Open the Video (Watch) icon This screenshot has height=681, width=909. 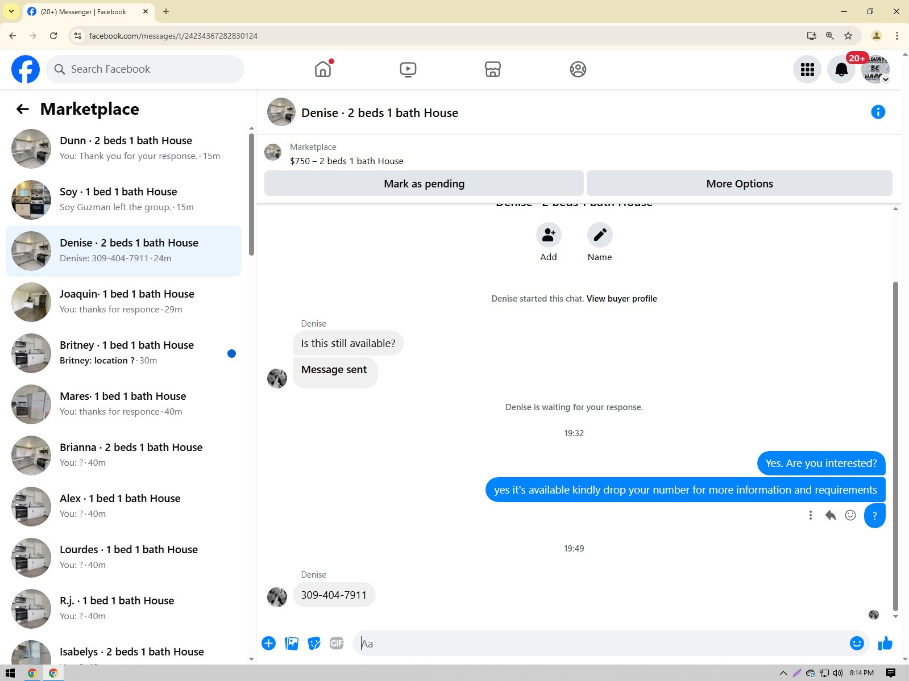coord(408,69)
